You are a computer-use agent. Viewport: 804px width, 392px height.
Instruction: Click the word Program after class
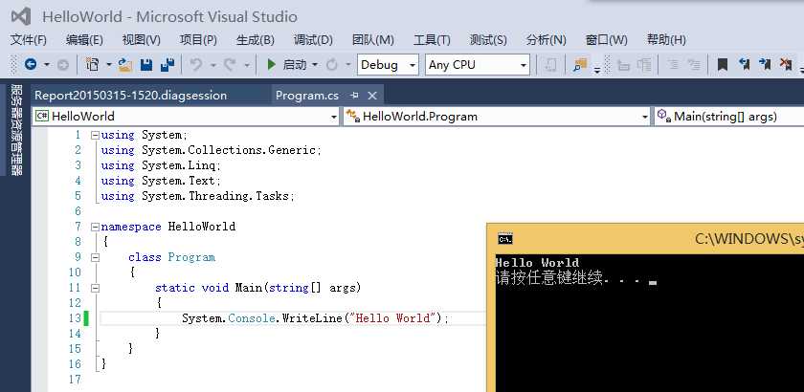[x=191, y=257]
